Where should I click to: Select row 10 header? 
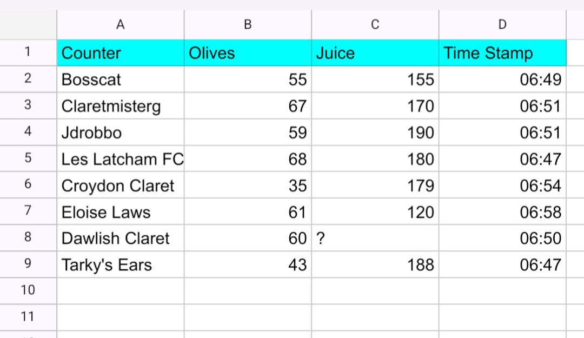click(x=28, y=290)
